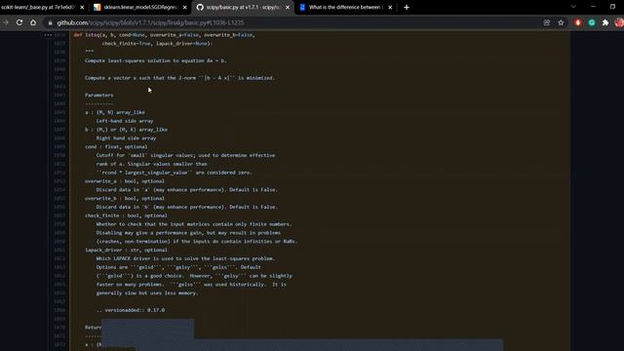View site info via the padlock icon
This screenshot has height=351, width=624.
pos(50,23)
